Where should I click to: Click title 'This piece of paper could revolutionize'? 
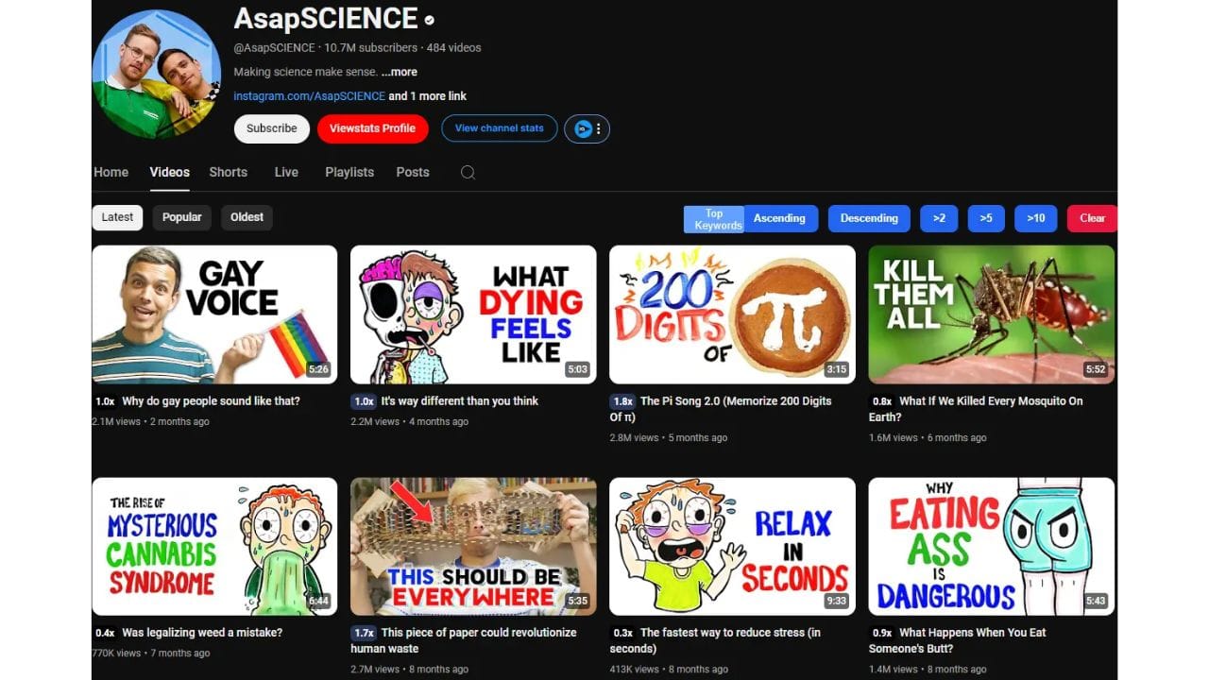(464, 640)
